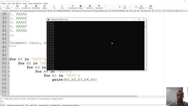Switch to the sdf.py tab
Screen dimensions: 188x106
[x=177, y=11]
